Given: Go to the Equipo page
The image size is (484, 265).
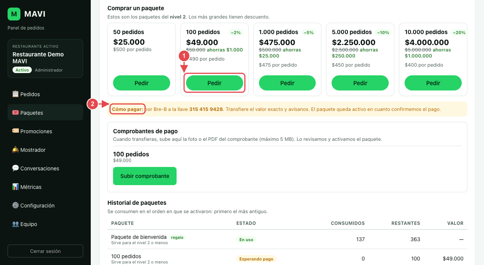Looking at the screenshot, I should tap(45, 224).
